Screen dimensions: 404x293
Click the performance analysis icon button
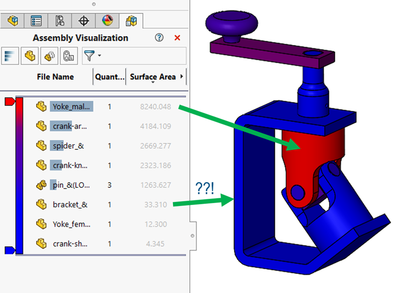coord(69,55)
